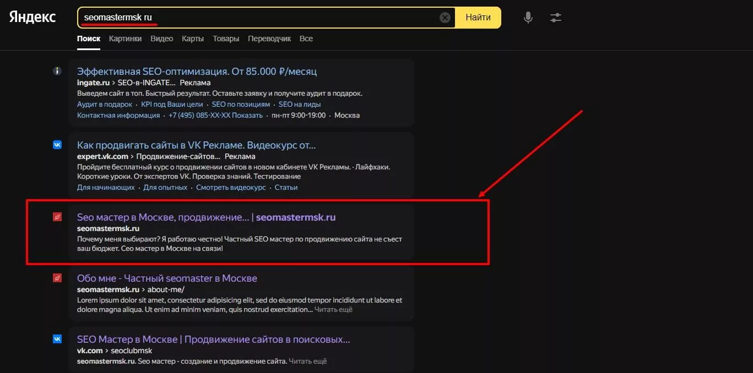Click the VK icon beside the expert.vk.com ad
This screenshot has height=373, width=753.
57,145
